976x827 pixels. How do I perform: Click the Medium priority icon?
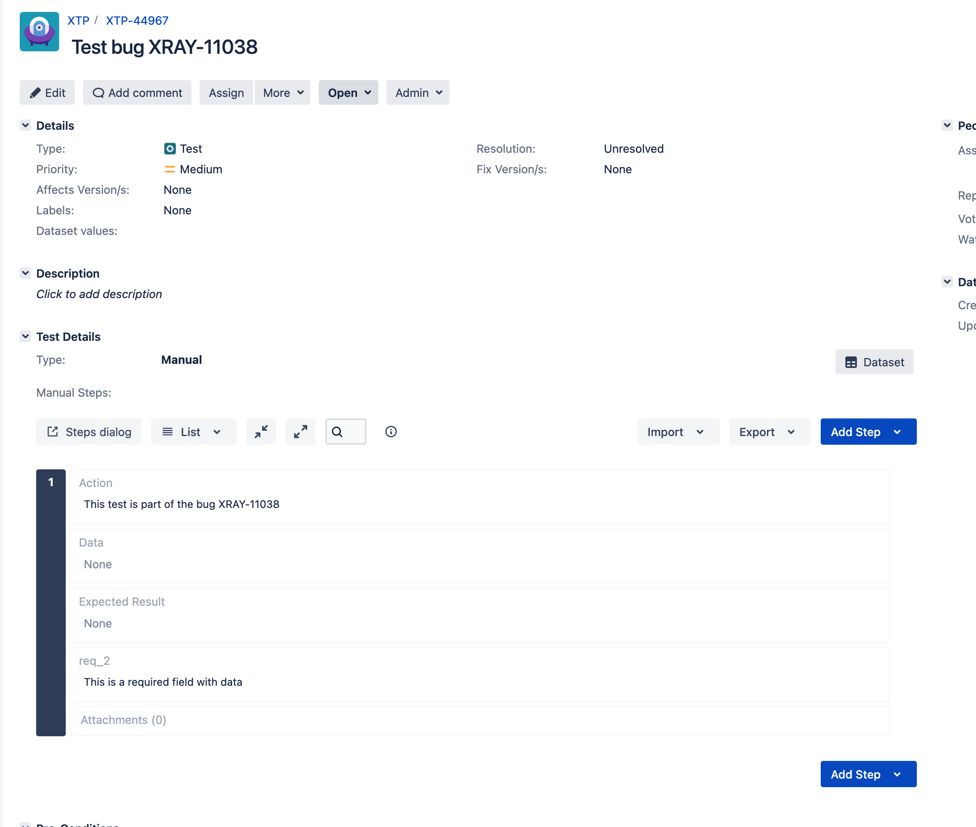tap(170, 169)
